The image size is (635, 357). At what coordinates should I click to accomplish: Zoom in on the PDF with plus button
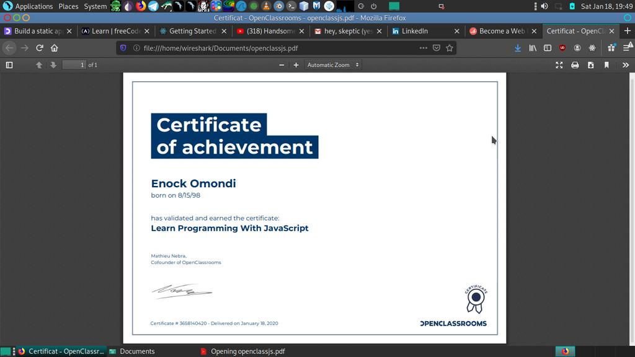point(296,64)
